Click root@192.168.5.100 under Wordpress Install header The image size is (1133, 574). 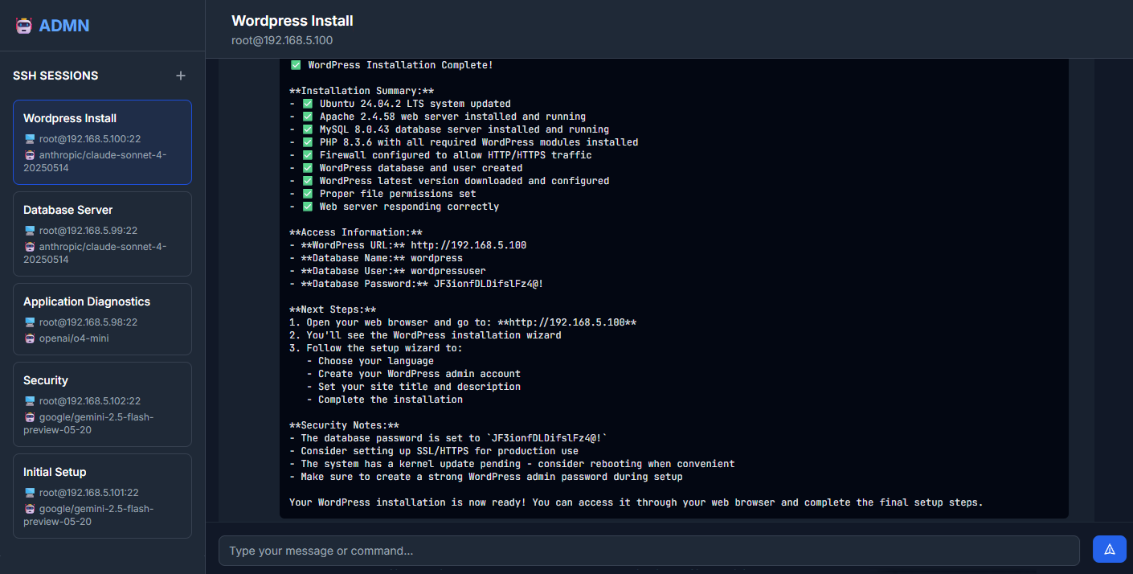(281, 40)
